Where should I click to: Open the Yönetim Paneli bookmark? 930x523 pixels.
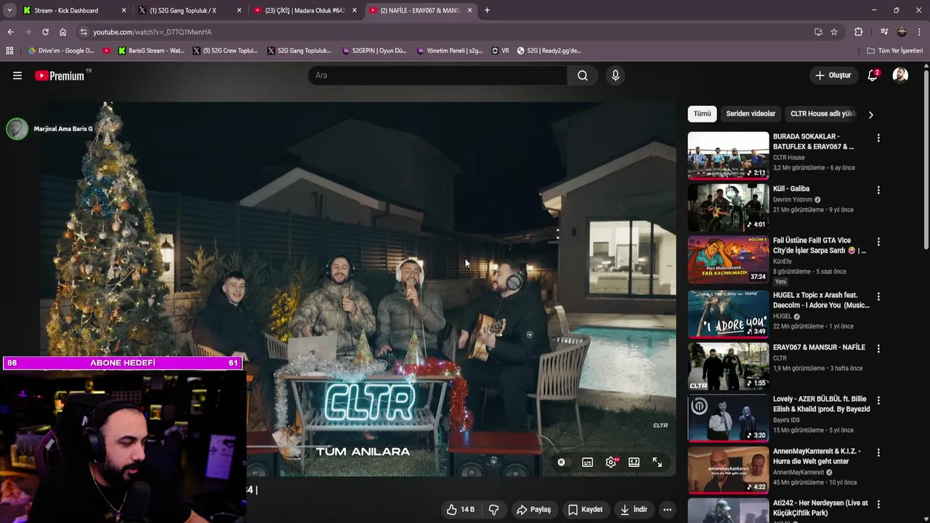pos(450,51)
